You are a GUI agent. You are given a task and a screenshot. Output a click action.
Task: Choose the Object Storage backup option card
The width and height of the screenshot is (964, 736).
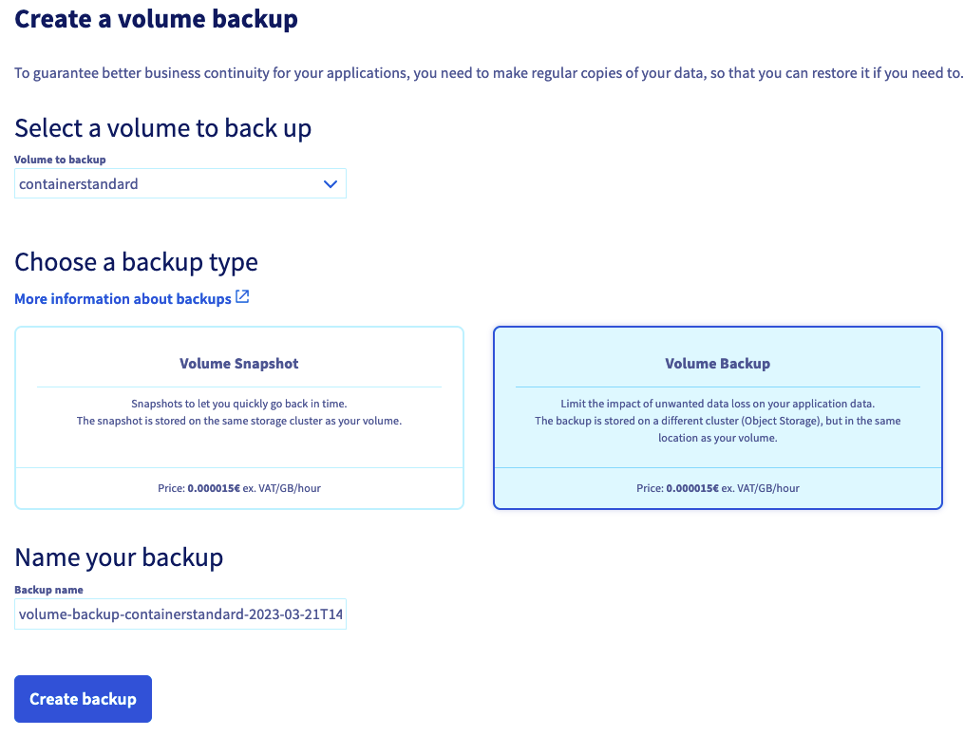pos(718,416)
